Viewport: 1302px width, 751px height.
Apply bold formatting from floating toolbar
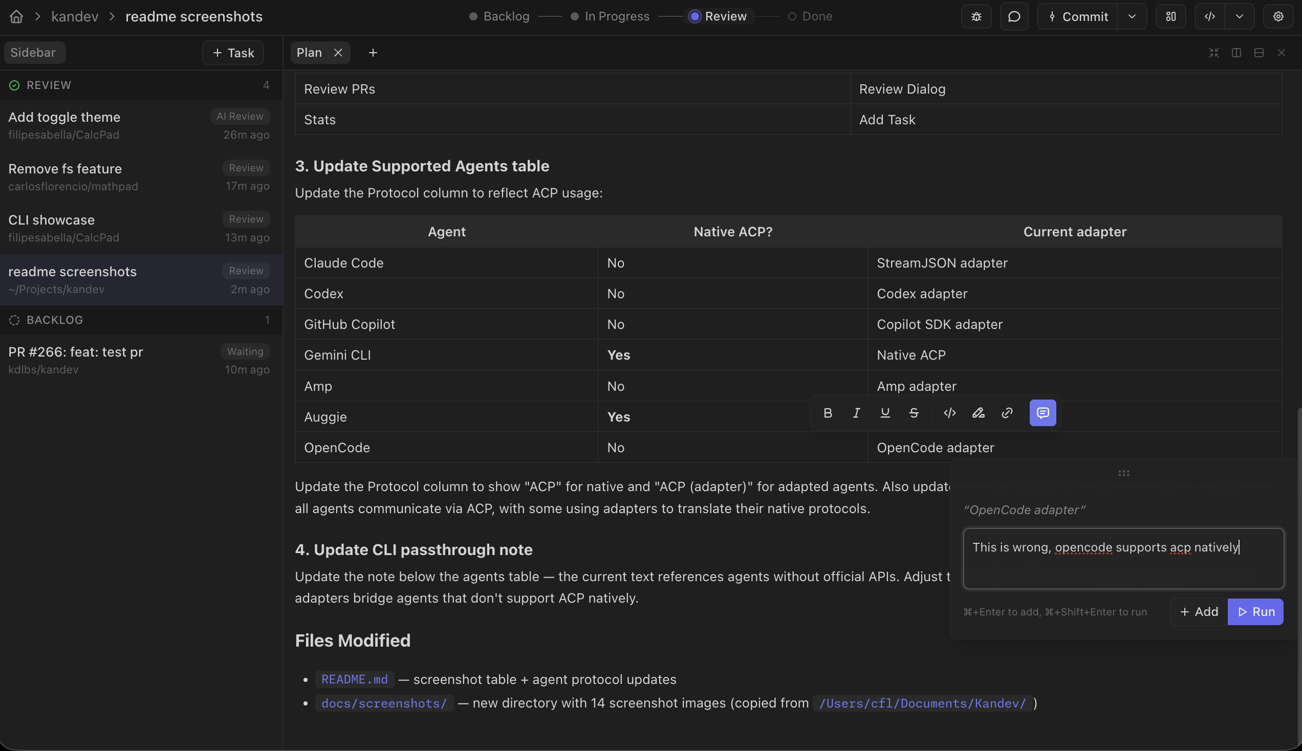pos(828,413)
